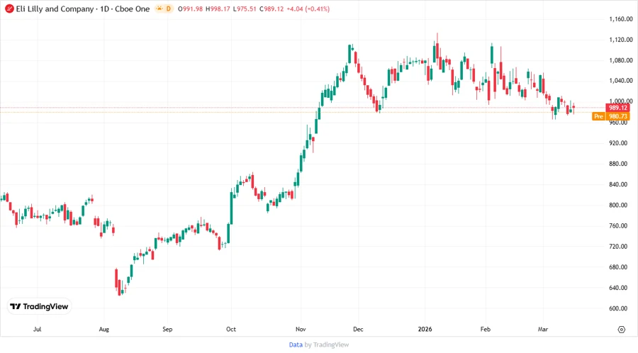This screenshot has width=638, height=353.
Task: Click the 1,080.00 price axis label
Action: pos(620,60)
